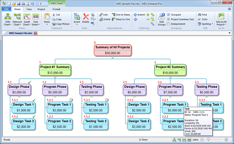Switch to the Format ribbon tab
The width and height of the screenshot is (234, 144).
[56, 9]
